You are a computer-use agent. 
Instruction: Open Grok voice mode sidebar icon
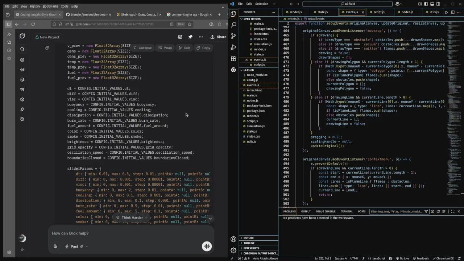(x=22, y=70)
